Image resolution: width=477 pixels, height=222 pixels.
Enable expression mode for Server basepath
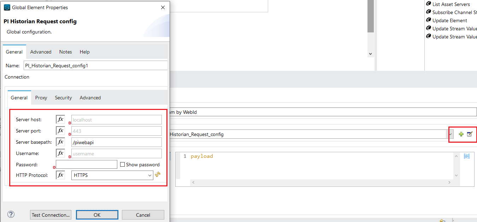pos(60,142)
